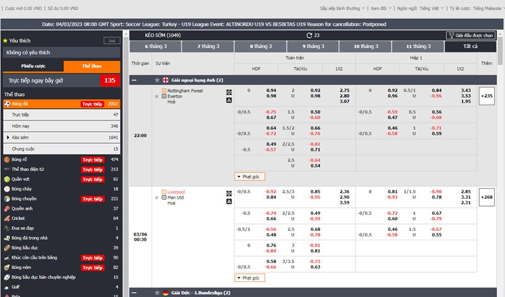Expand Phạt góc dropdown under Liverpool match
This screenshot has width=505, height=297.
[250, 277]
